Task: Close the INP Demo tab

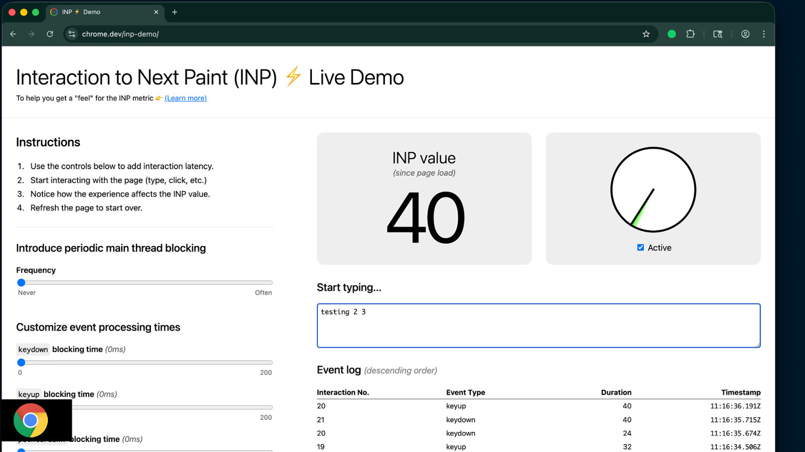Action: click(156, 12)
